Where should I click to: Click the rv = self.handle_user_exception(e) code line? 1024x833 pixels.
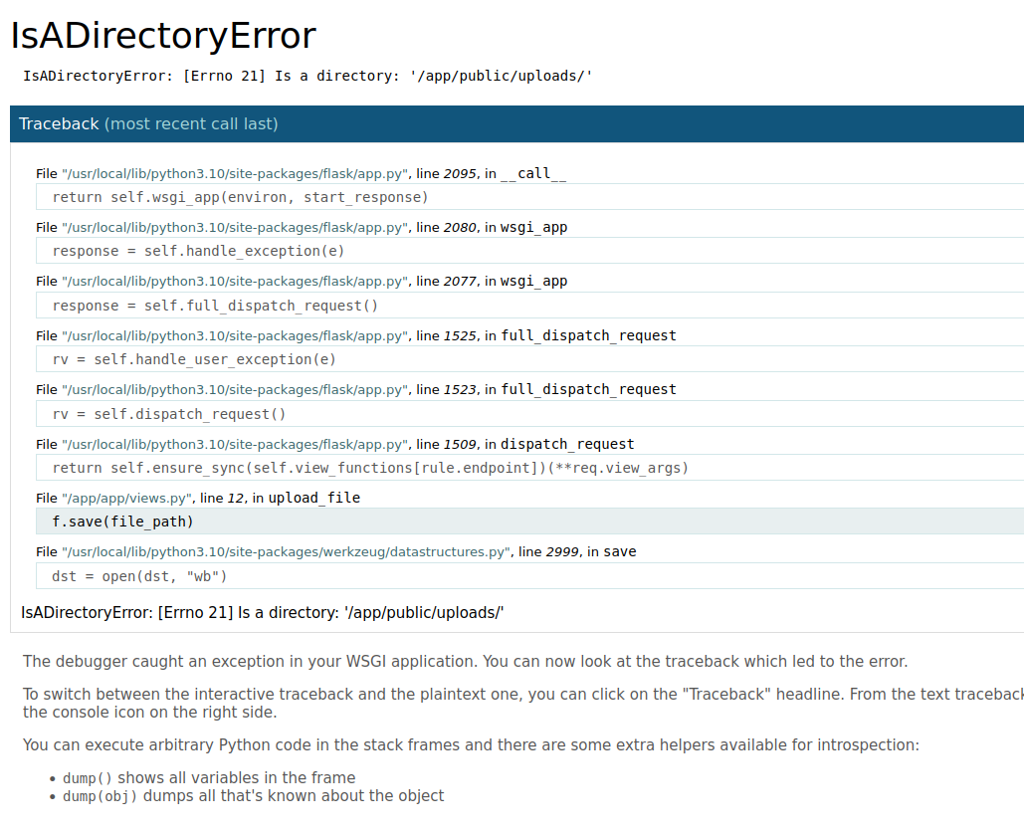tap(194, 359)
